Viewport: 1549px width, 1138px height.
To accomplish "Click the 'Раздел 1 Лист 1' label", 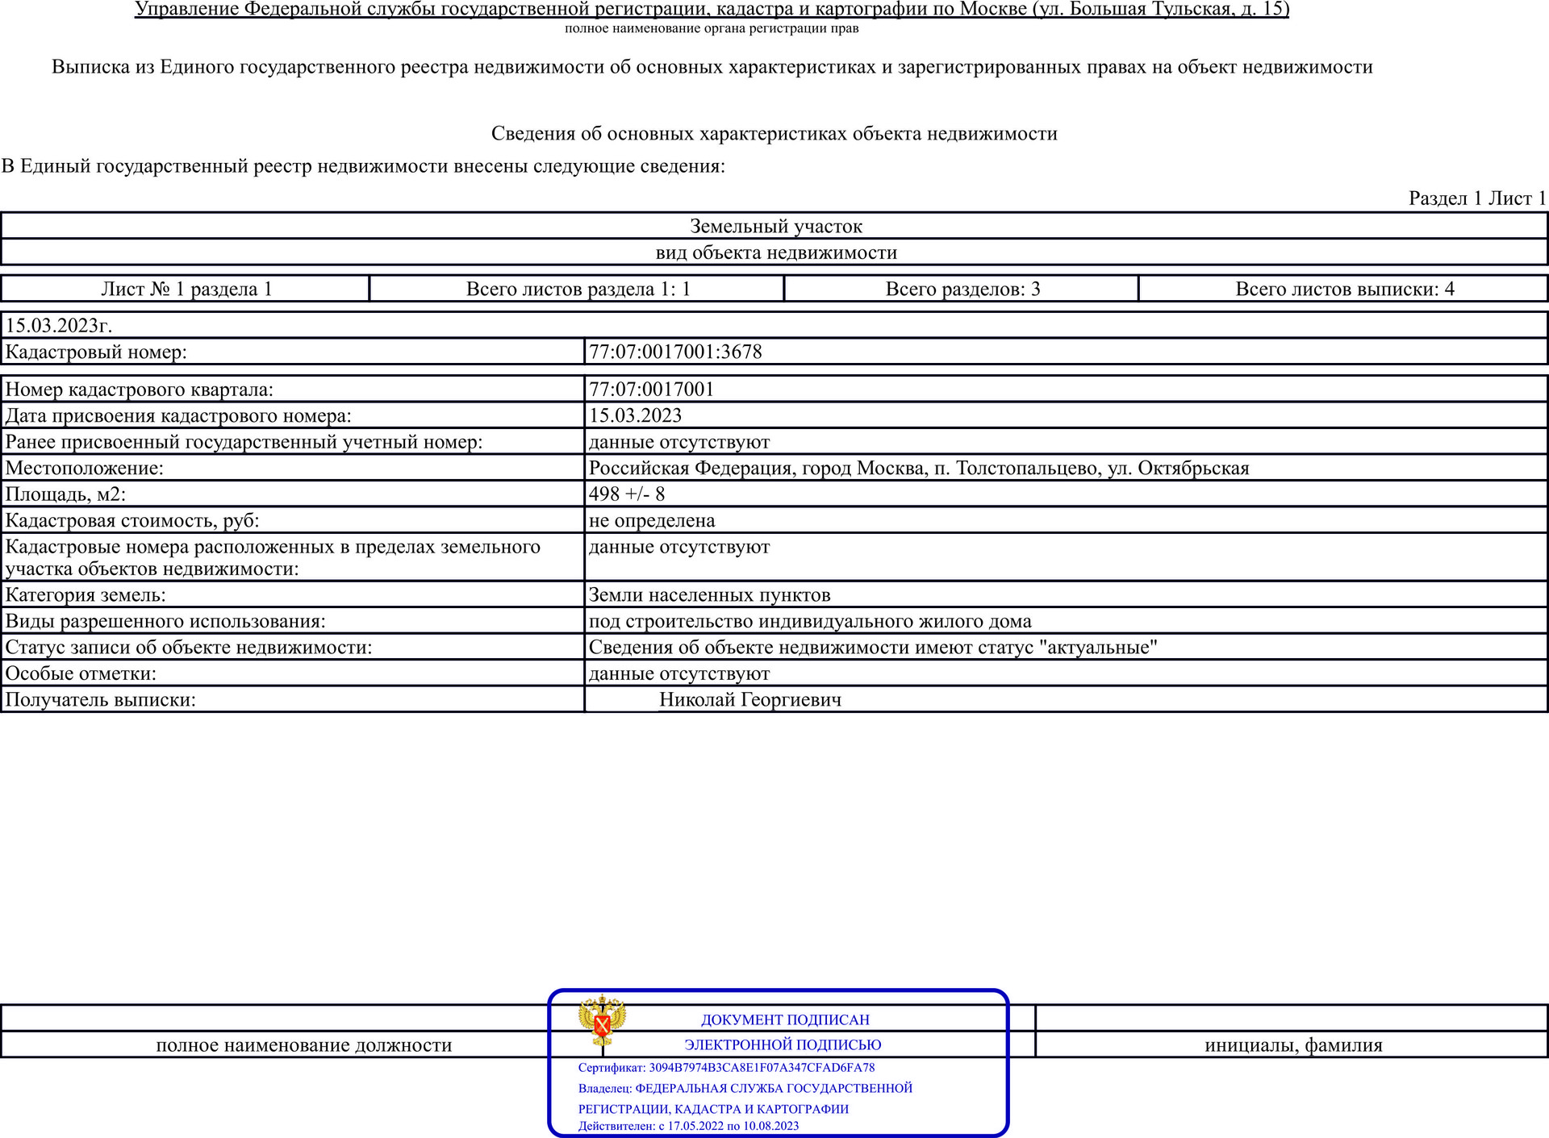I will 1476,198.
